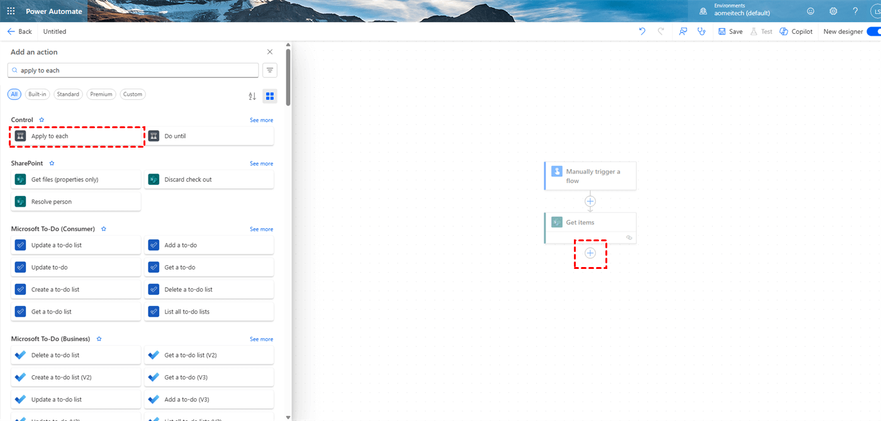Image resolution: width=881 pixels, height=421 pixels.
Task: Open the Environments aomeitech selector
Action: click(x=735, y=9)
